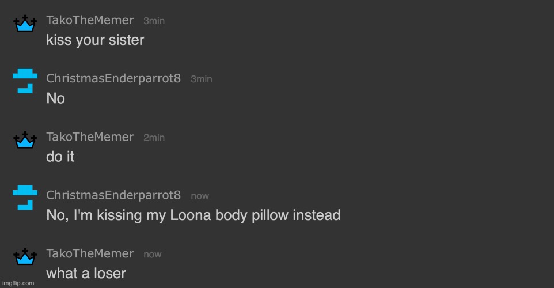Viewport: 554px width, 288px height.
Task: Open ChristmasEnderparrot8 username above body pillow message
Action: point(113,195)
